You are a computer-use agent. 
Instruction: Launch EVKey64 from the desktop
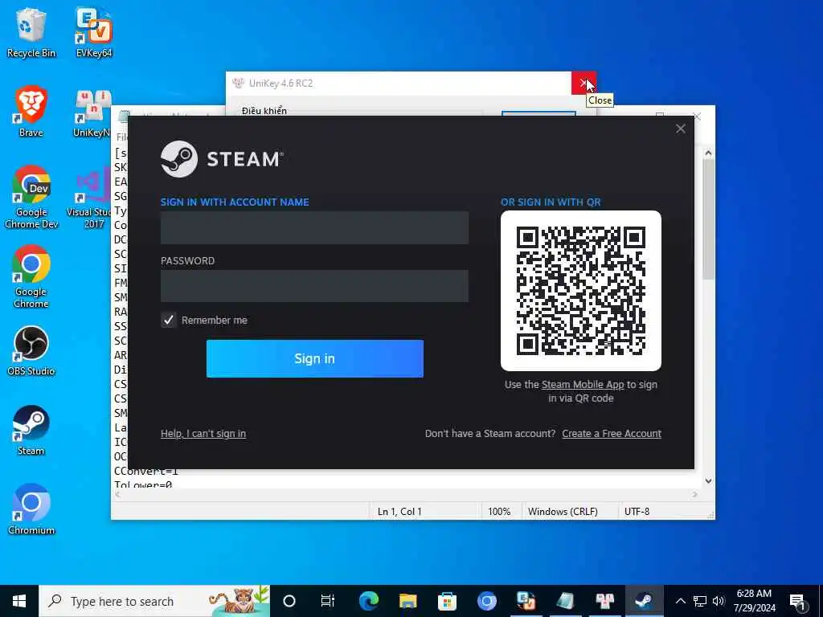94,32
